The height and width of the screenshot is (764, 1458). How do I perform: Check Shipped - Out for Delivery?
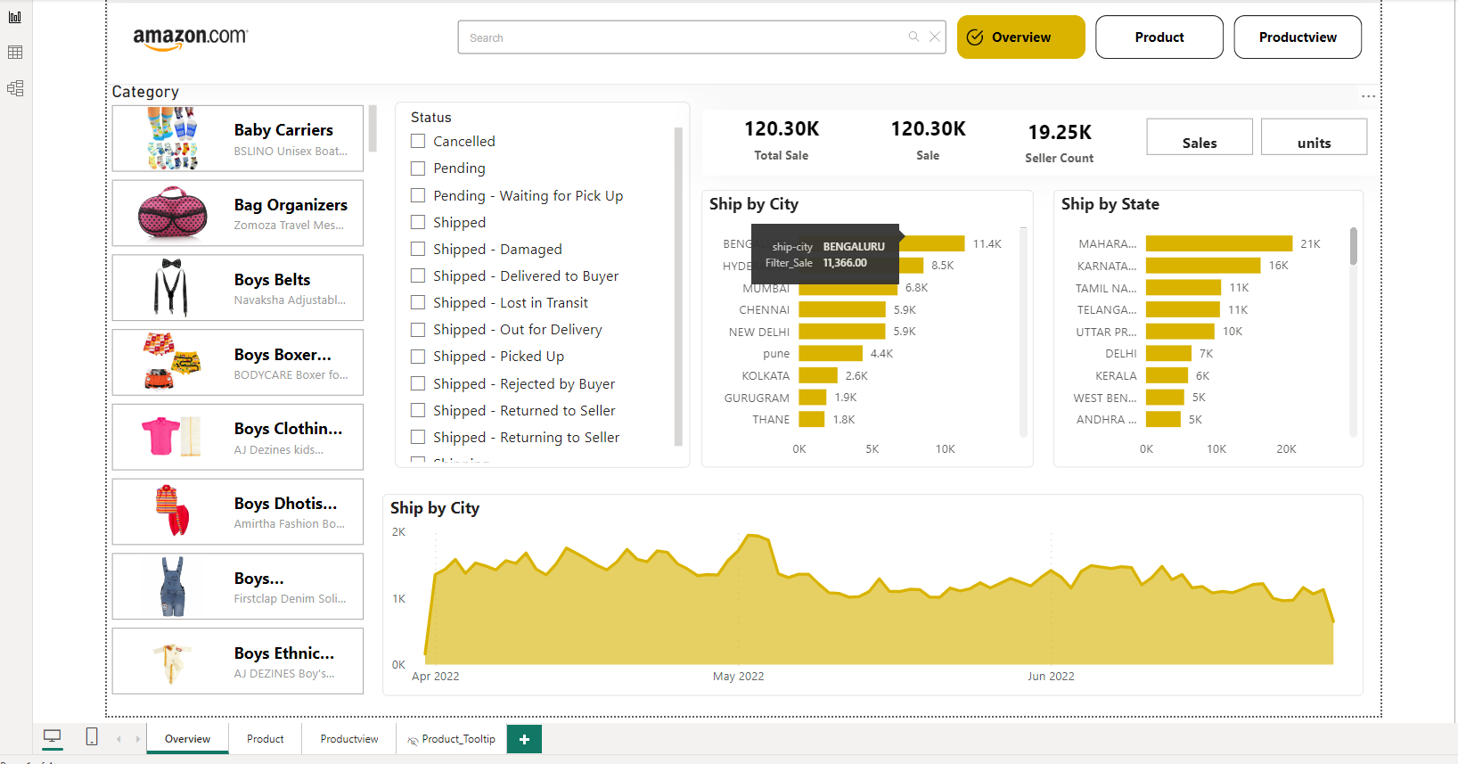(418, 330)
